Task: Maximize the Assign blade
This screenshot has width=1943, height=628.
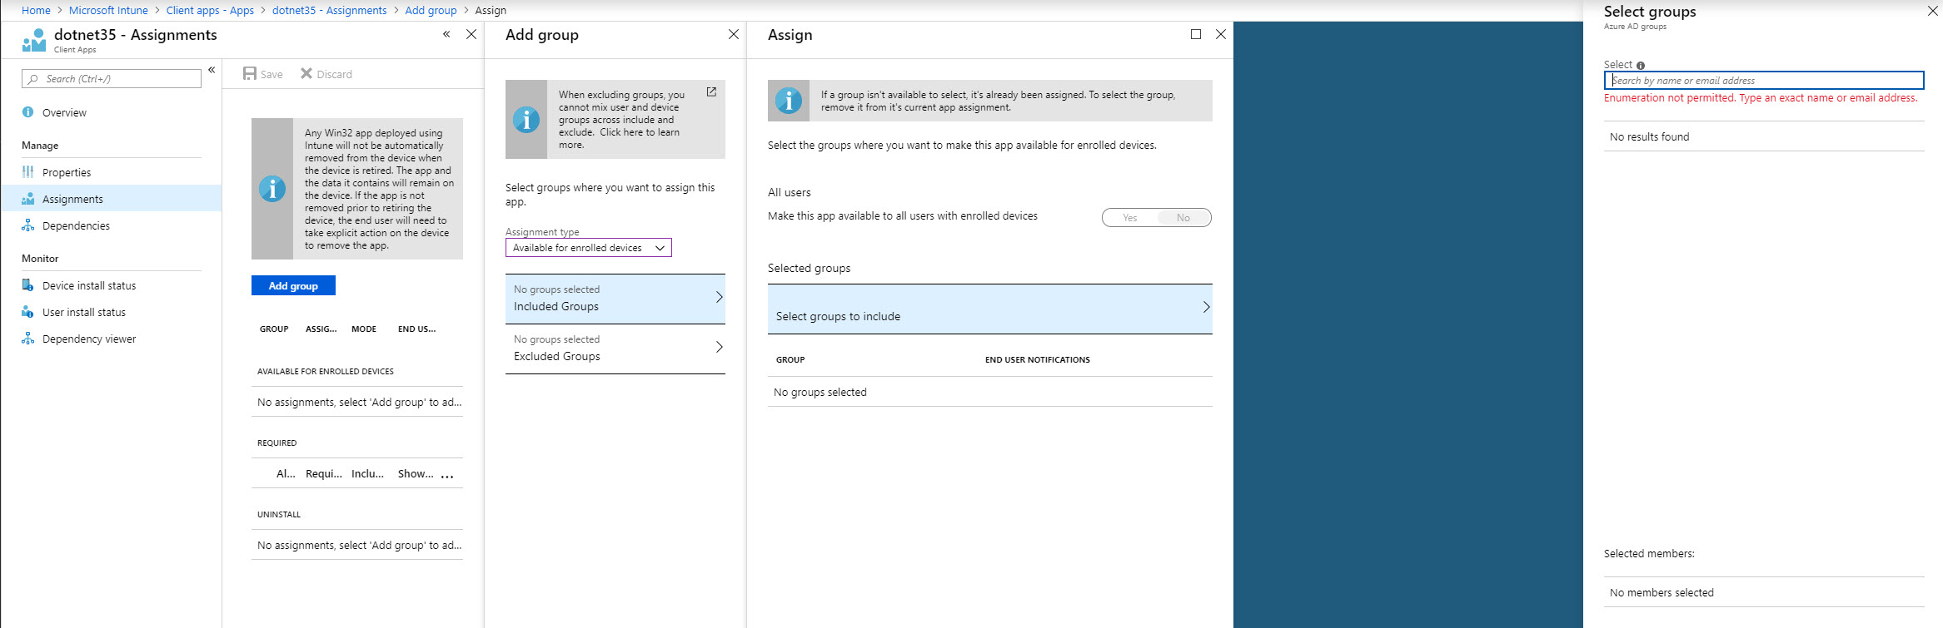Action: point(1196,34)
